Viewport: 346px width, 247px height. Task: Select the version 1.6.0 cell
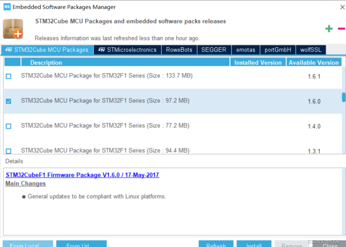pos(314,101)
